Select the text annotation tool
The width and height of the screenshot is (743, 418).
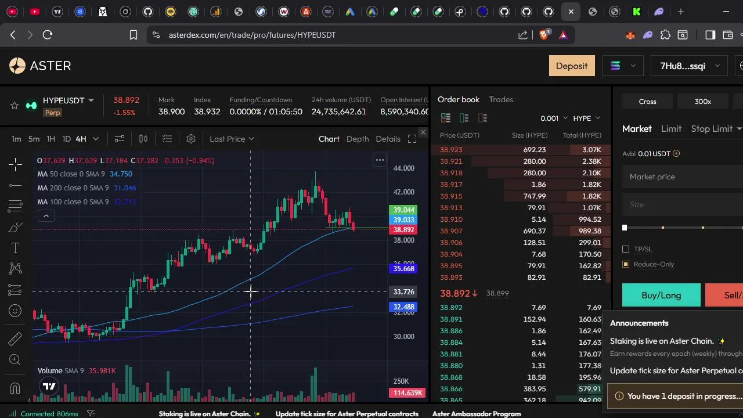click(16, 248)
